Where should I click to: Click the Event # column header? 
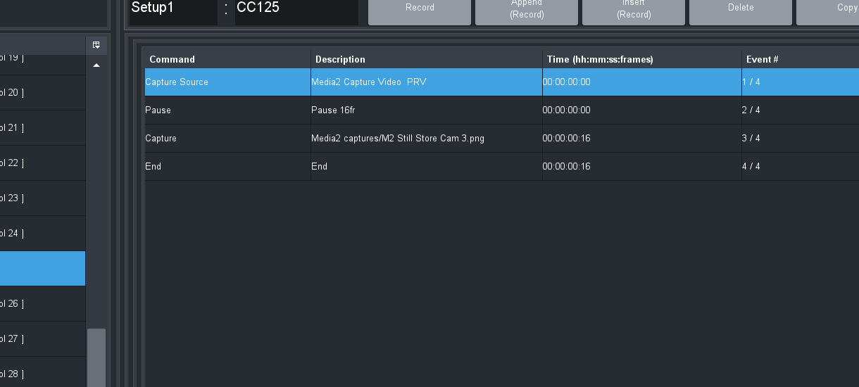799,59
